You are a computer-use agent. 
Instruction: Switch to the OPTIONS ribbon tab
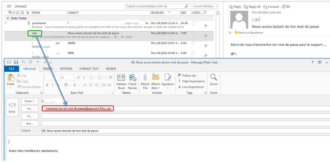tap(66, 69)
